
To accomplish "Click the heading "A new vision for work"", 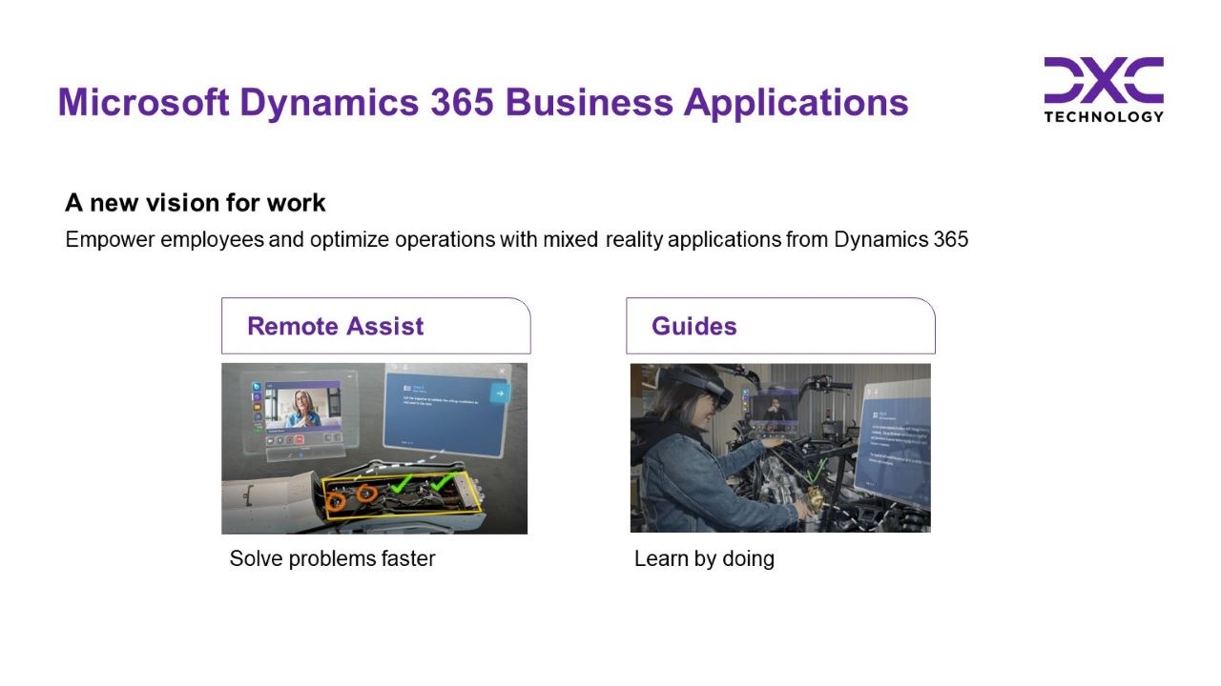I will [196, 203].
